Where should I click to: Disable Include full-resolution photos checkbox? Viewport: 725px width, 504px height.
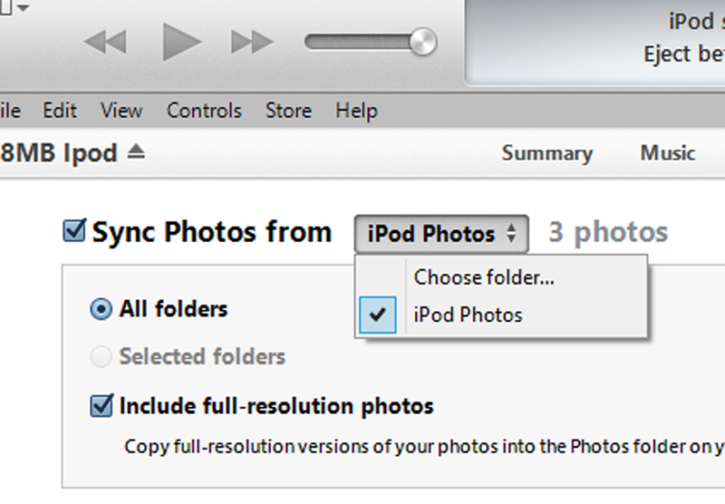coord(101,405)
